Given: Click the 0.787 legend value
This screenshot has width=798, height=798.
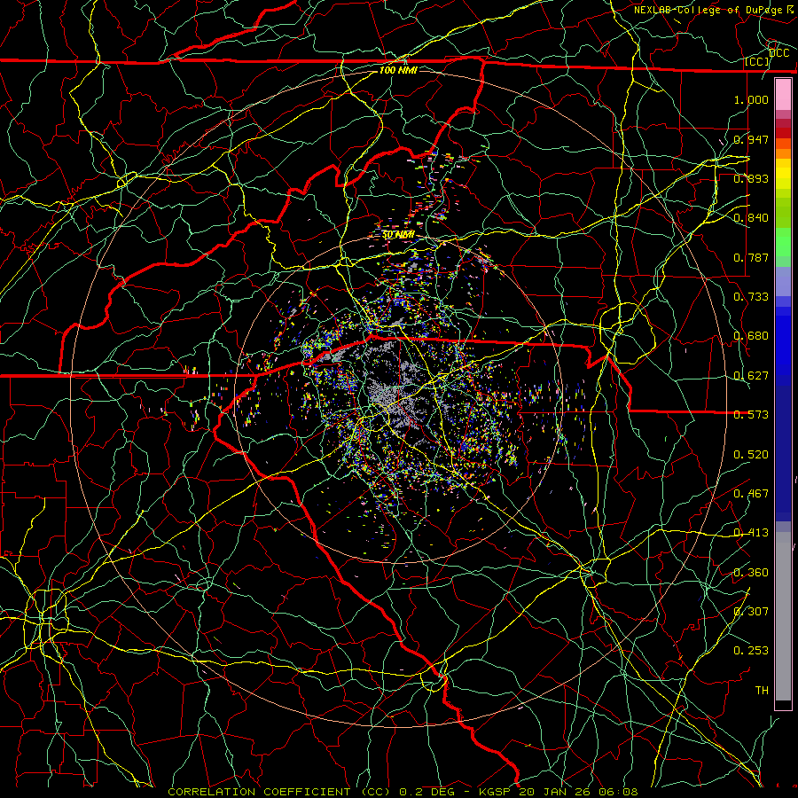Looking at the screenshot, I should (751, 257).
